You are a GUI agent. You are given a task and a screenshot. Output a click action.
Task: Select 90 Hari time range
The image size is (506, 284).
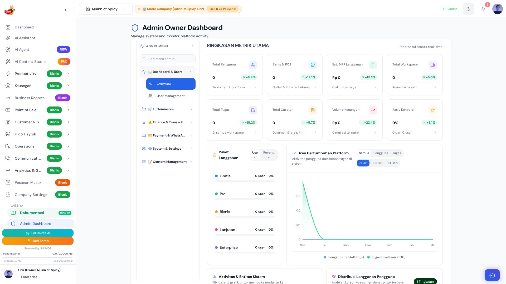coord(392,163)
